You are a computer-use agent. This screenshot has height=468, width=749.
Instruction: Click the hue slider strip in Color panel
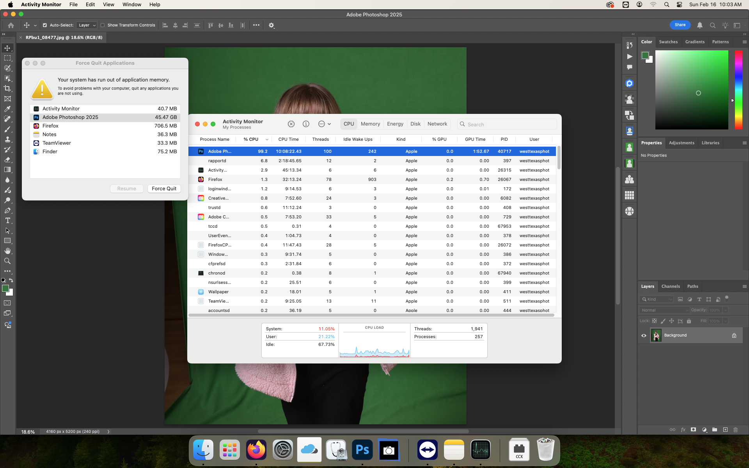tap(738, 90)
